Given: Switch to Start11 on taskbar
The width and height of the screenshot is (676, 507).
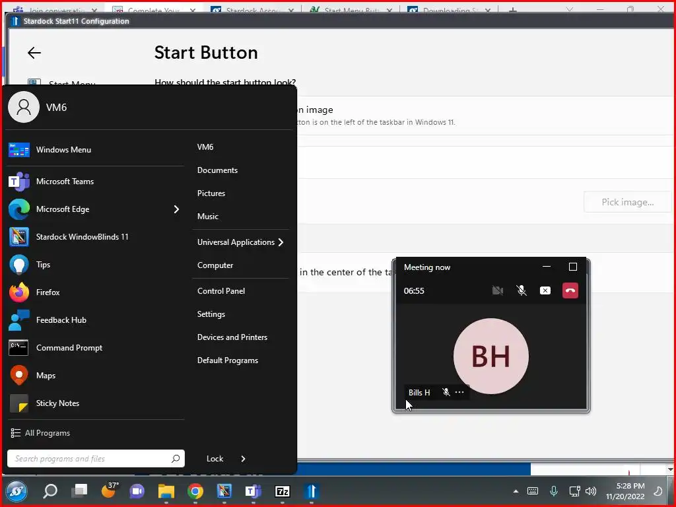Looking at the screenshot, I should tap(312, 491).
